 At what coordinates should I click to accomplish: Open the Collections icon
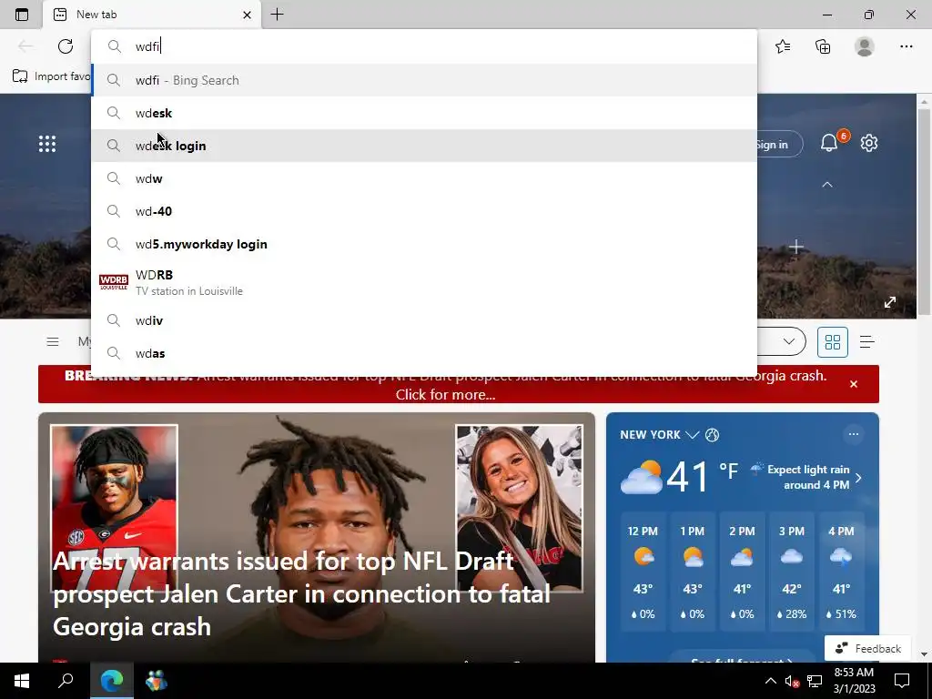tap(823, 46)
